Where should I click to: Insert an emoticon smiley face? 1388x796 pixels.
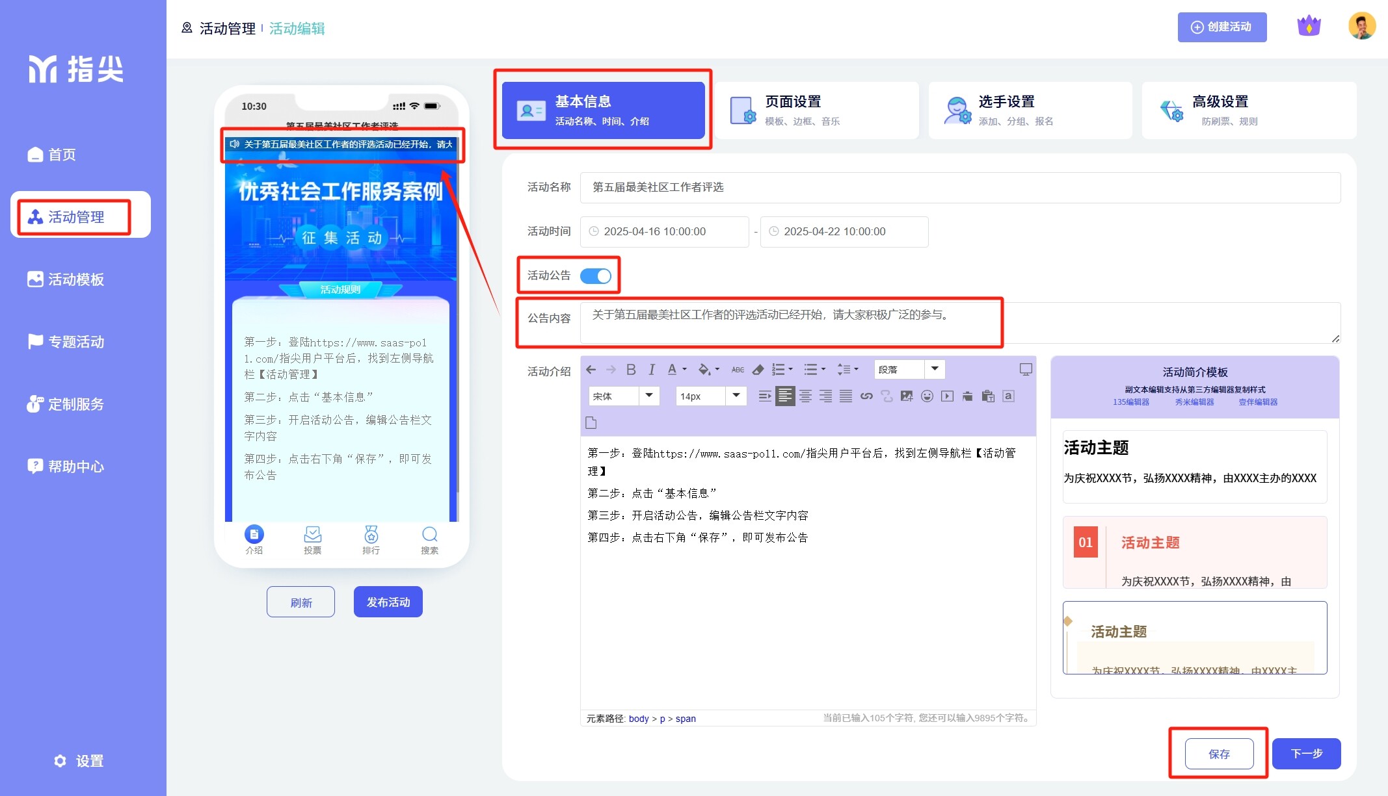(927, 396)
